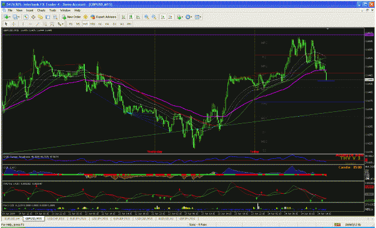Toggle Chart Shift
Image resolution: width=376 pixels, height=228 pixels.
tap(170, 17)
